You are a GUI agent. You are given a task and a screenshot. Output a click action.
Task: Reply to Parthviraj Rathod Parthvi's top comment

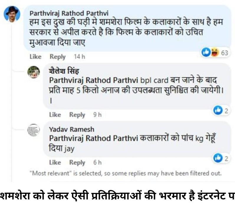click(x=57, y=57)
